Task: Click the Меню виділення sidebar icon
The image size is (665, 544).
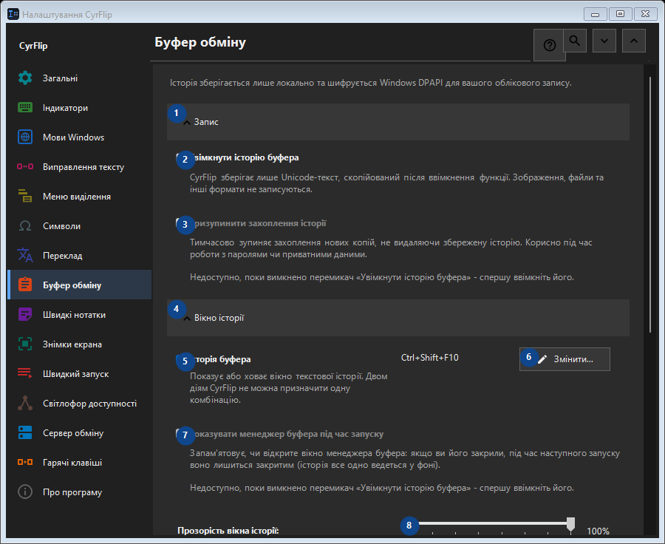Action: (x=25, y=196)
